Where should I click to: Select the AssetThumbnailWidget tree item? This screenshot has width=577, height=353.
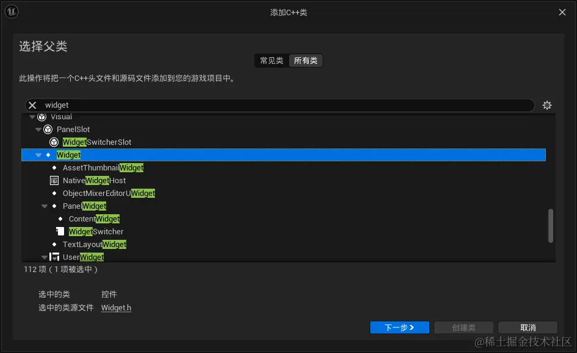[x=102, y=167]
